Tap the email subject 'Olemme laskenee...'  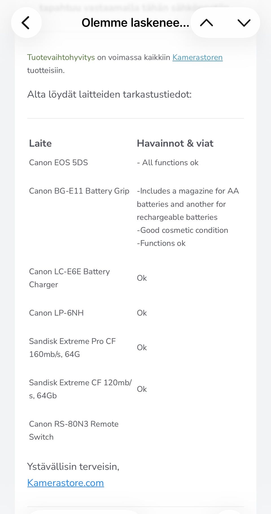click(135, 23)
